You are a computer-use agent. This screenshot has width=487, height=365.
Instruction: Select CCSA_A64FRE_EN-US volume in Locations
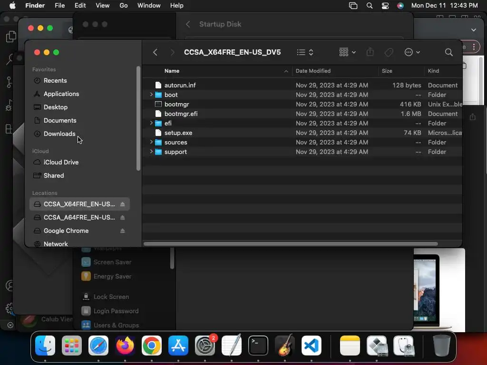[79, 217]
